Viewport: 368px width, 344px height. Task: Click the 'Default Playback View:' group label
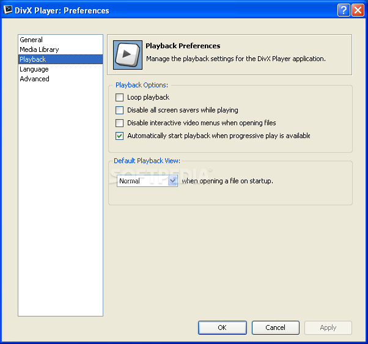coord(147,161)
